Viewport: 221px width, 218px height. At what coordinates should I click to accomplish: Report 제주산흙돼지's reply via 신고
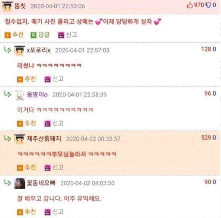58,168
